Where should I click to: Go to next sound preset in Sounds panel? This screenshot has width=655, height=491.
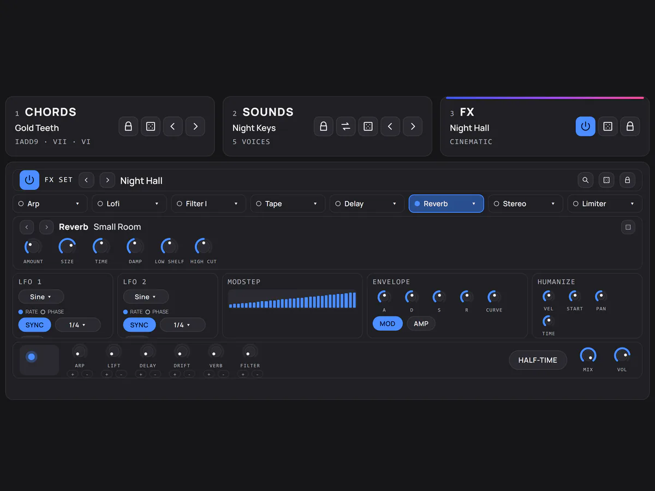[x=413, y=127]
